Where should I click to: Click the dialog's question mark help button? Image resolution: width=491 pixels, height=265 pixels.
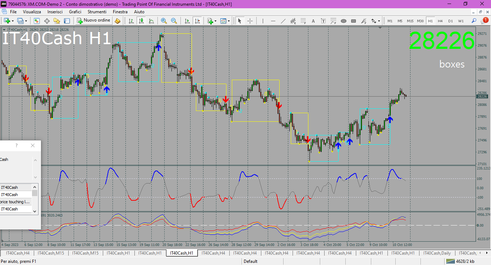(17, 145)
